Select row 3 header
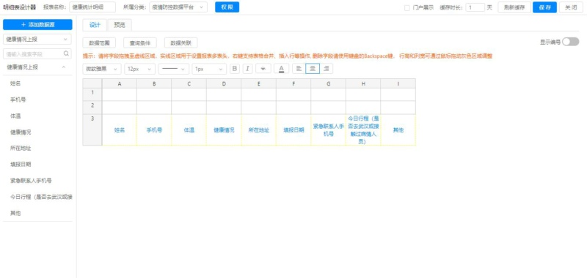 tap(92, 130)
